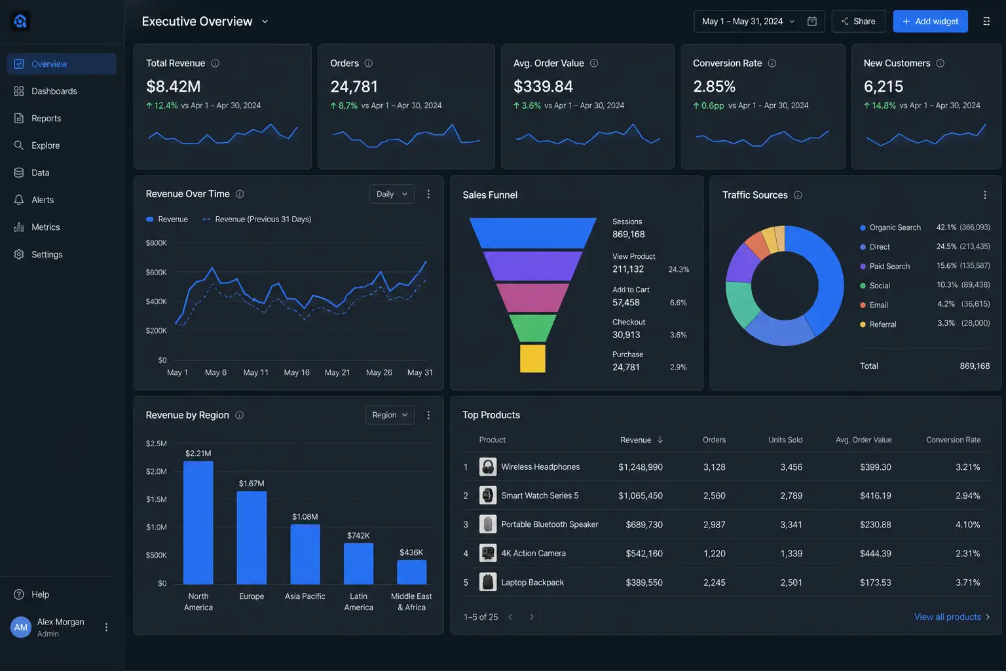This screenshot has width=1006, height=671.
Task: Open Alex Morgan user options menu
Action: pos(106,627)
